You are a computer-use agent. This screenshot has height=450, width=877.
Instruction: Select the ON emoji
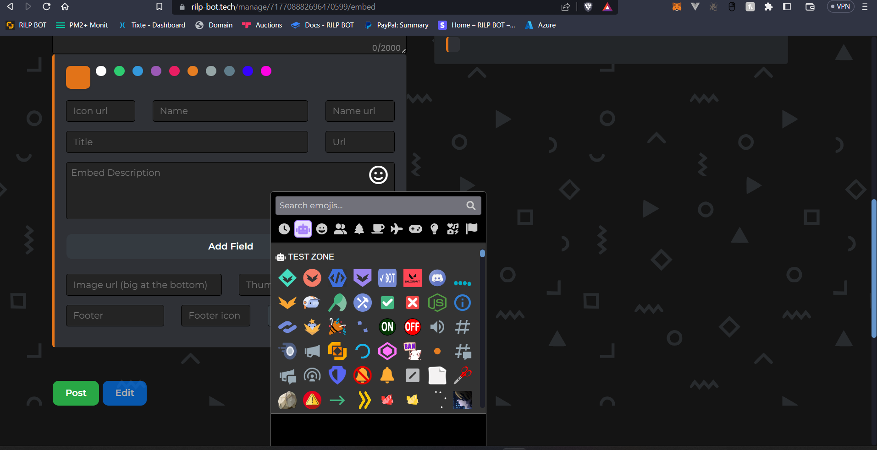click(x=387, y=327)
